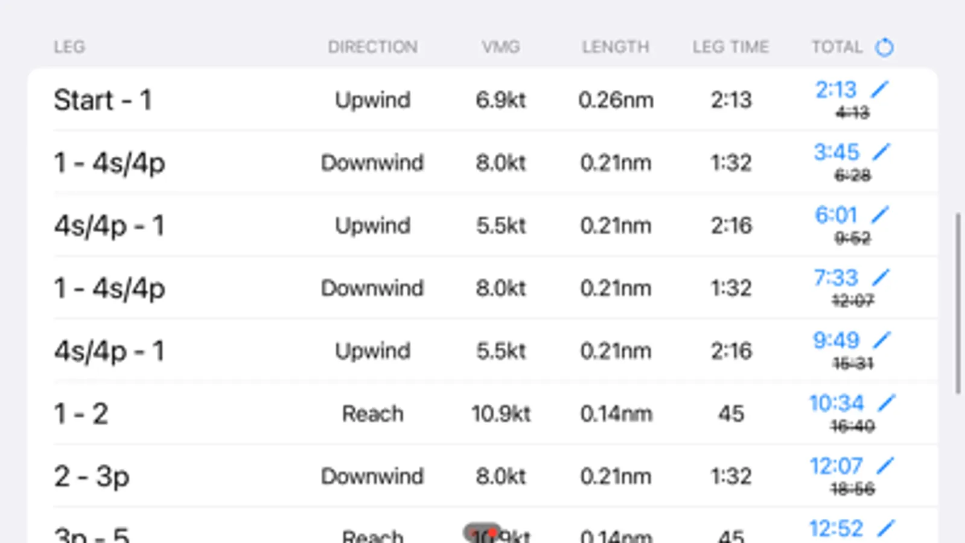Edit the 3:45 total time pencil icon

pyautogui.click(x=881, y=151)
